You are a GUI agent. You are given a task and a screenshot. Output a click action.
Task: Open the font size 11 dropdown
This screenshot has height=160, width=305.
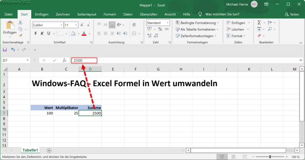pyautogui.click(x=76, y=25)
